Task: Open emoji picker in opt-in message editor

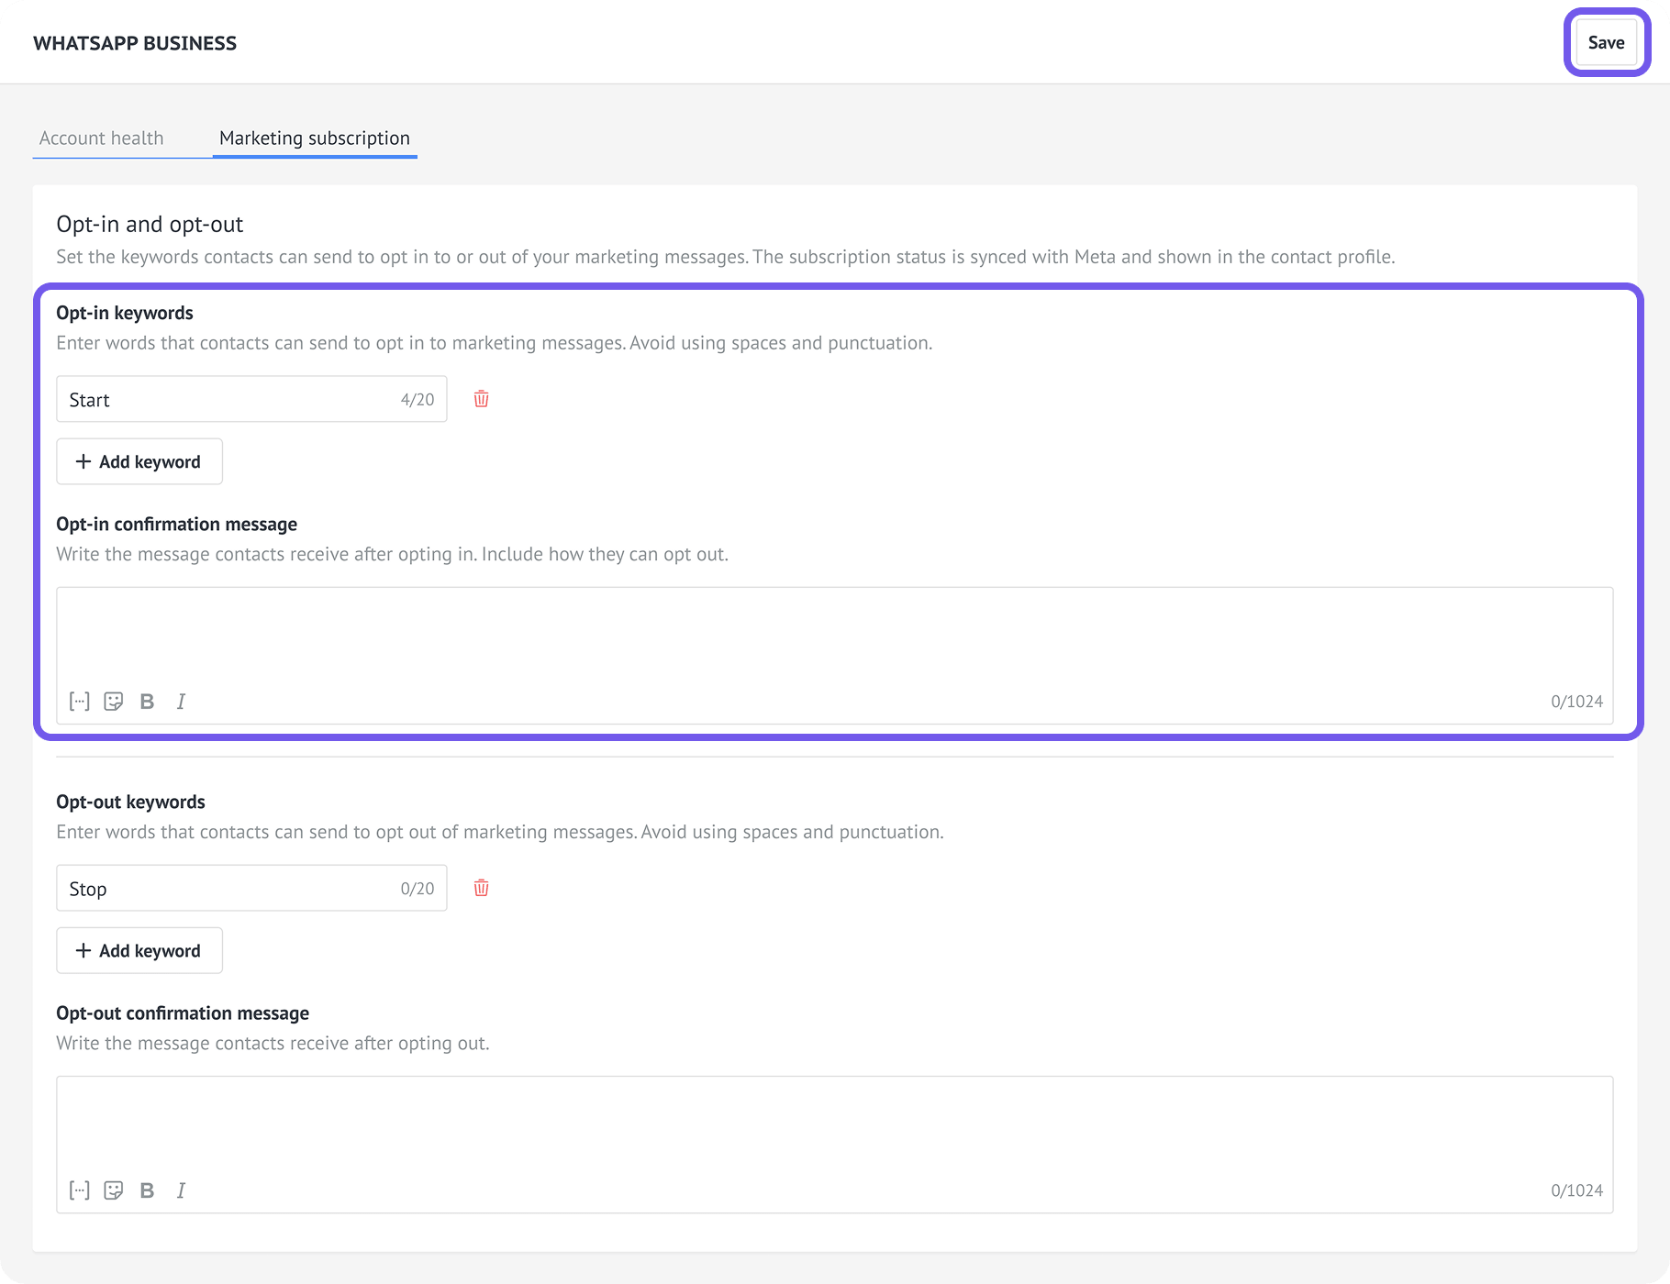Action: [x=114, y=702]
